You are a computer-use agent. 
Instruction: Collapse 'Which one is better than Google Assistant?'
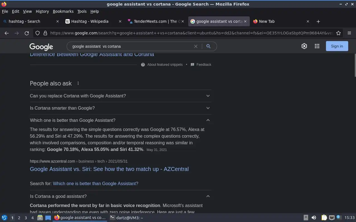coord(120,120)
